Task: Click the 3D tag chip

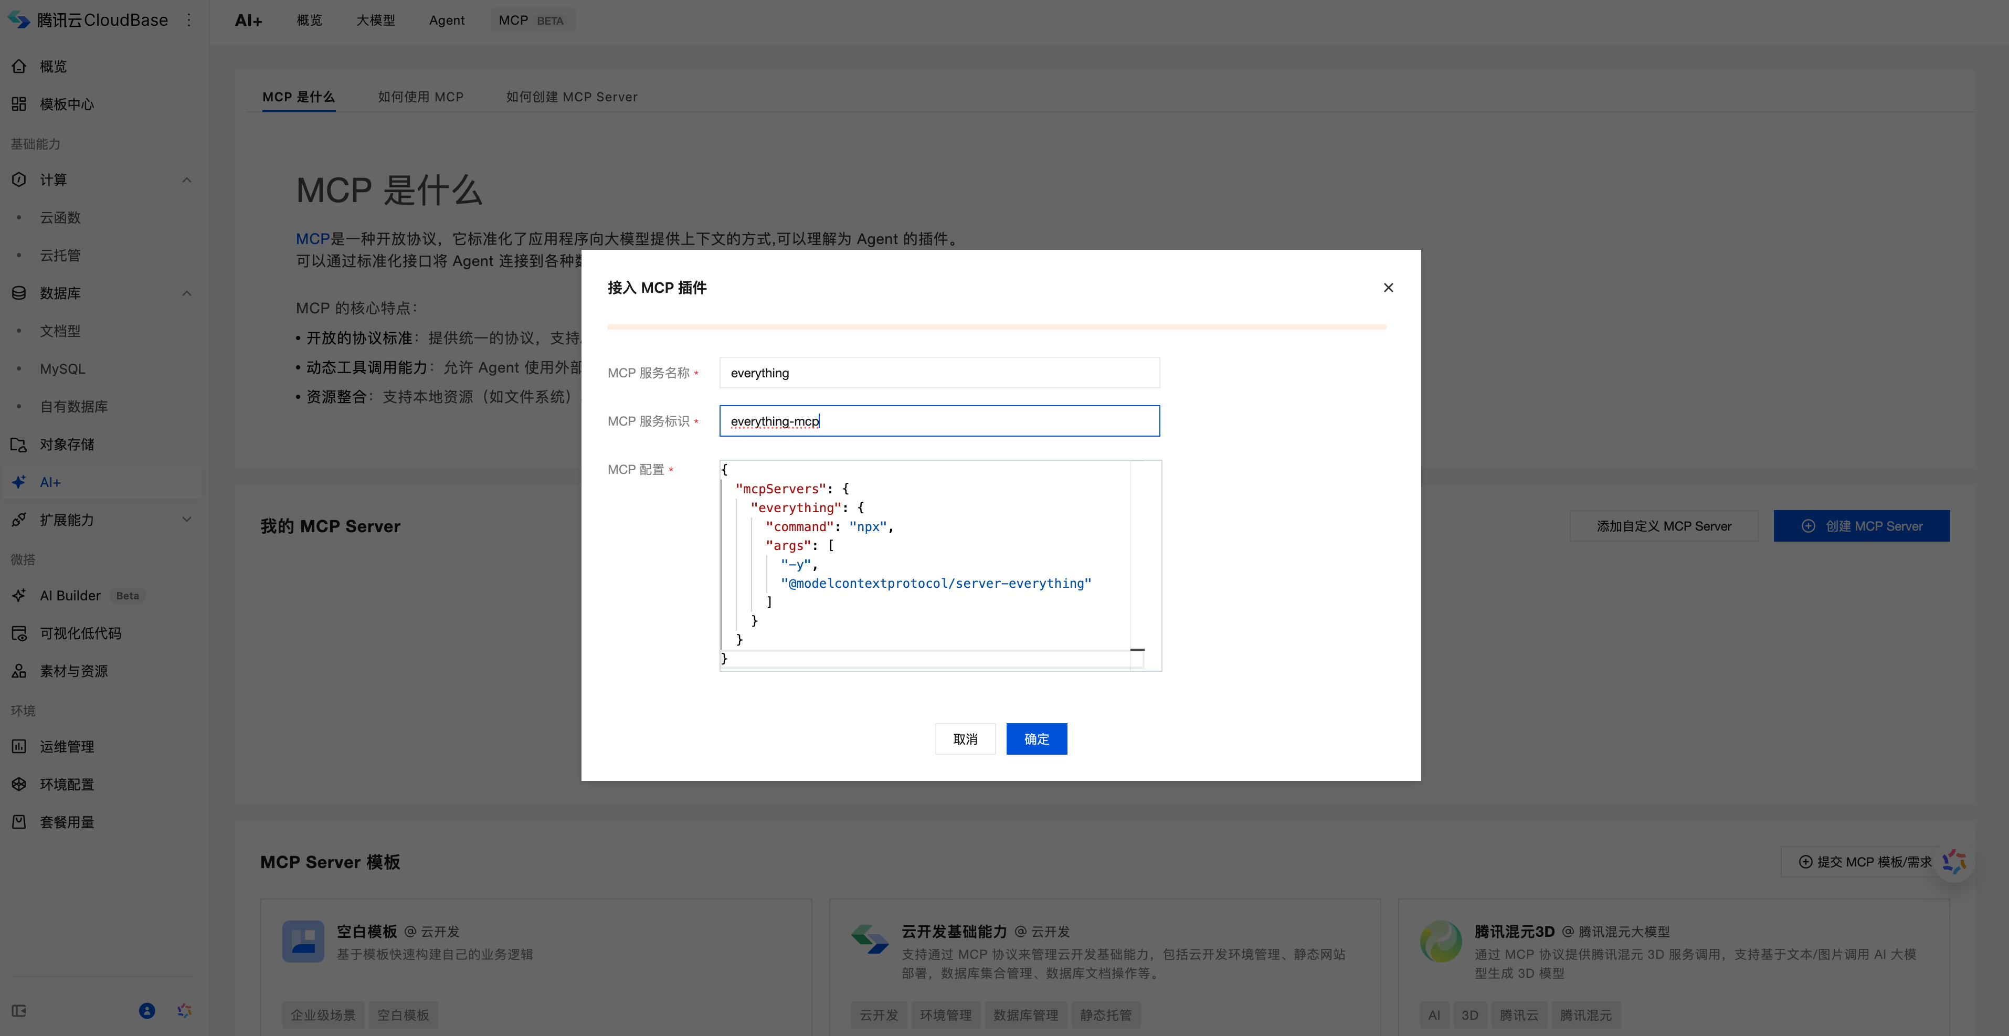Action: [1470, 1015]
